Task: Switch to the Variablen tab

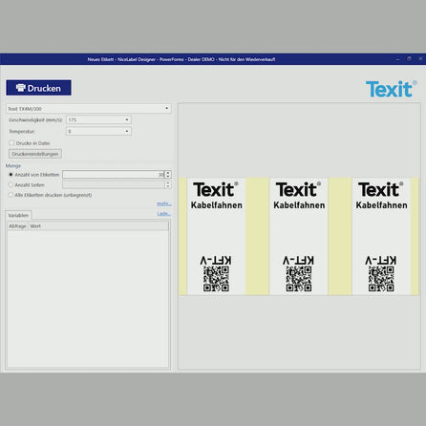Action: click(18, 215)
